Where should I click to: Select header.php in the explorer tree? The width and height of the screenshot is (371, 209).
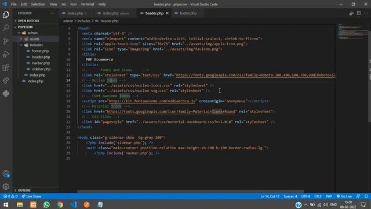[41, 57]
